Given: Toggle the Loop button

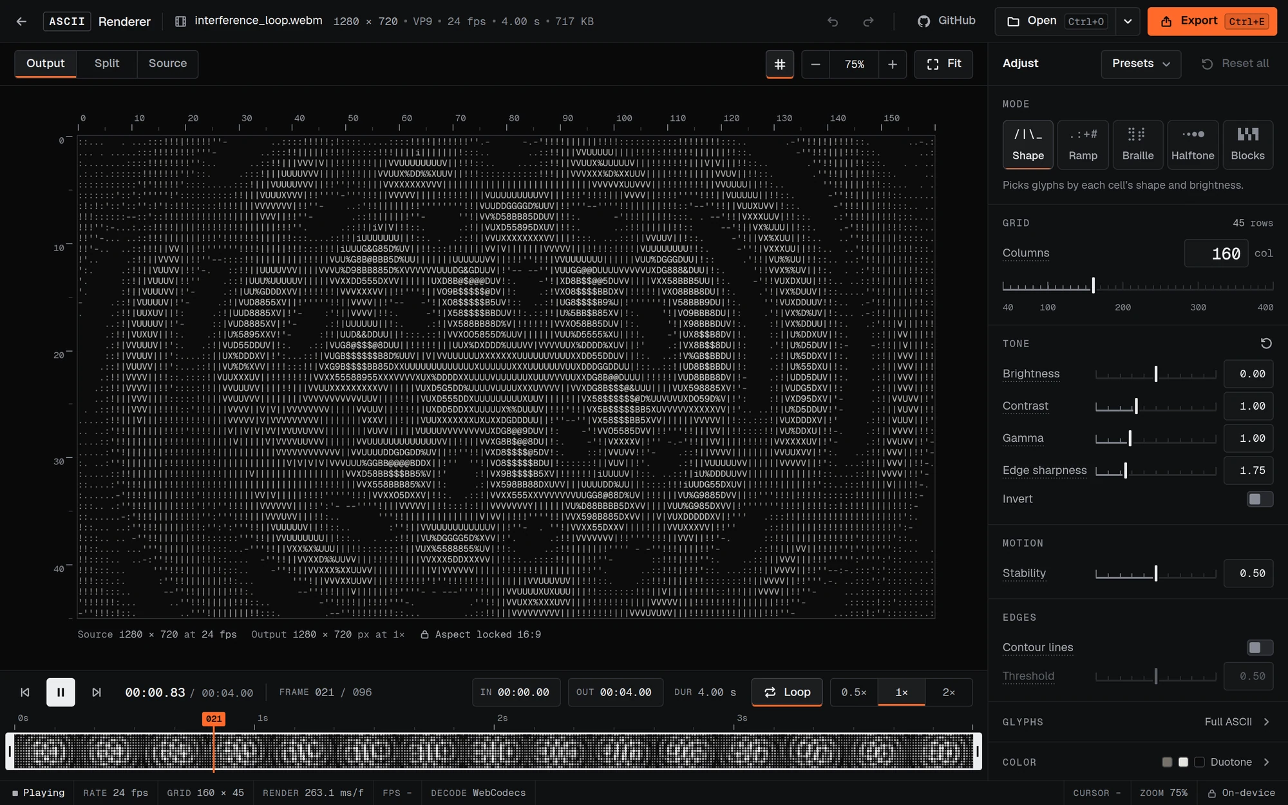Looking at the screenshot, I should (787, 692).
